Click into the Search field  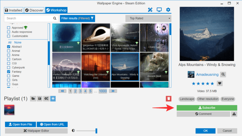(31, 18)
